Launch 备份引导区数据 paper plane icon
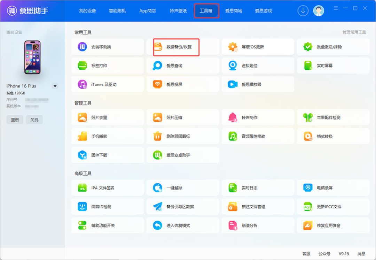The image size is (376, 260). pos(158,206)
